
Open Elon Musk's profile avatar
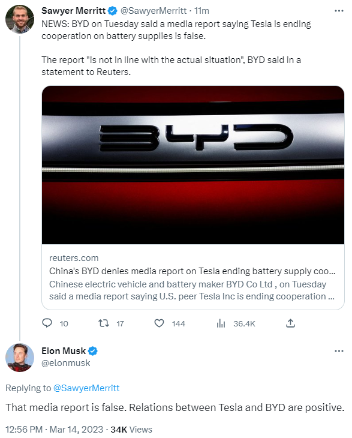20,358
